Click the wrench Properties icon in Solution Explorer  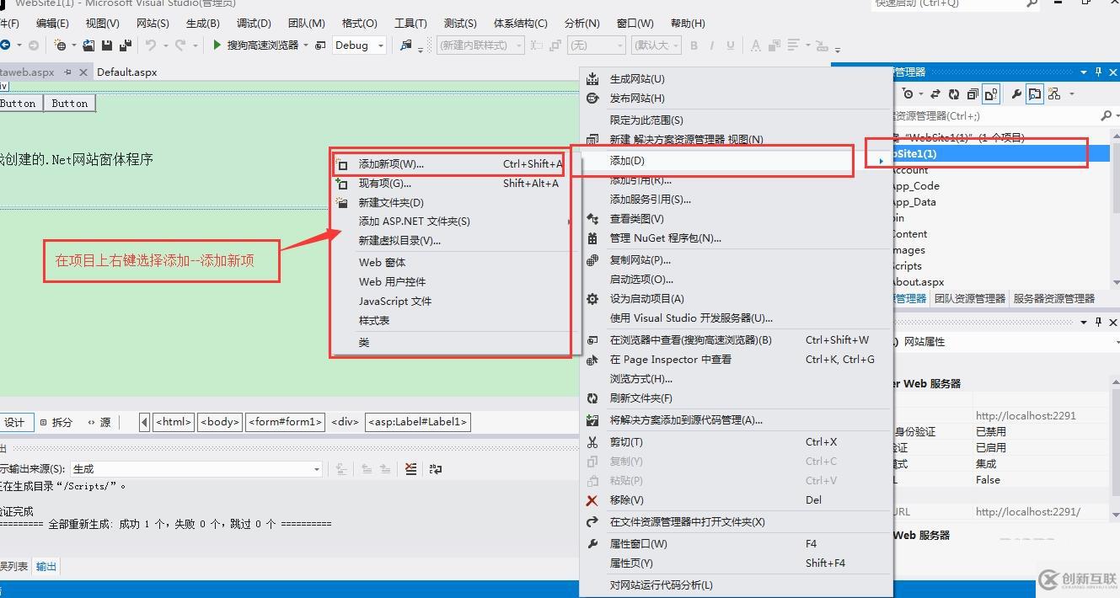tap(1016, 93)
